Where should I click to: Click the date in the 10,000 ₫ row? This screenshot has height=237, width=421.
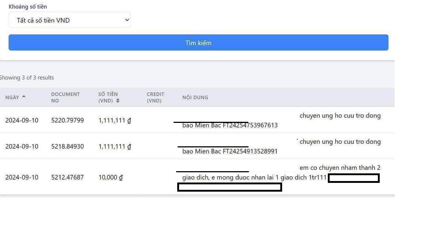pyautogui.click(x=22, y=177)
